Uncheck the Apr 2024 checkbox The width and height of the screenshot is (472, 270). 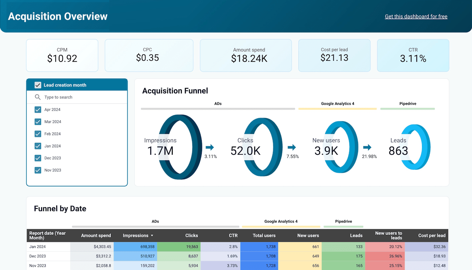coord(38,110)
